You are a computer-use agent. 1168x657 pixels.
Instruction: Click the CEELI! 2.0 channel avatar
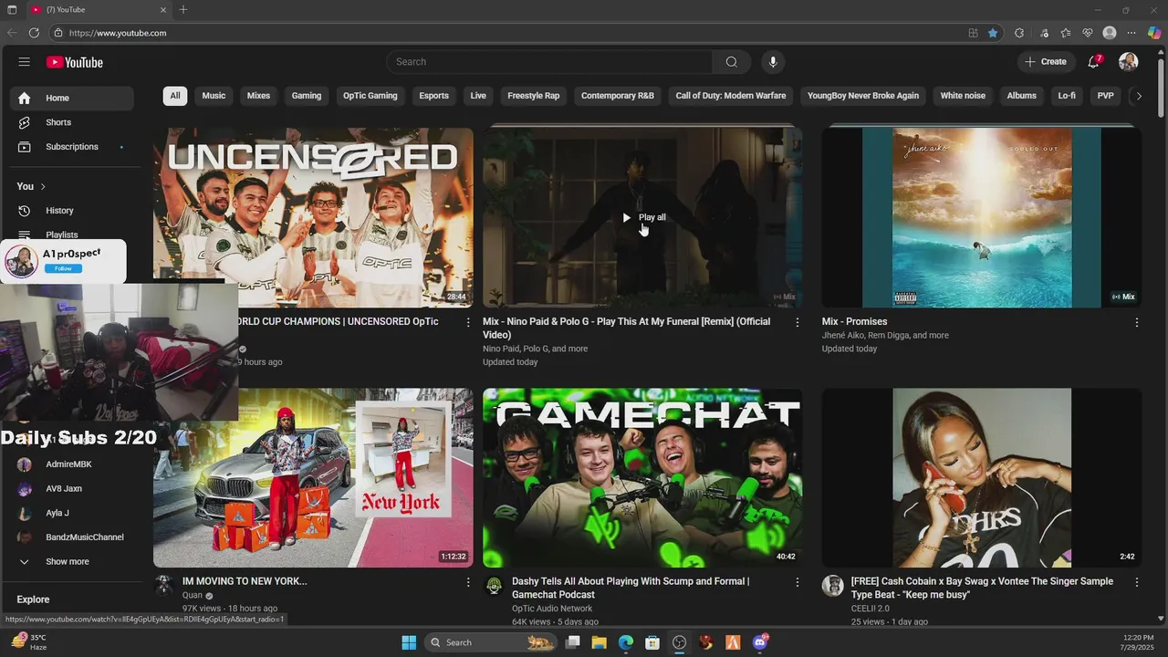pyautogui.click(x=832, y=586)
